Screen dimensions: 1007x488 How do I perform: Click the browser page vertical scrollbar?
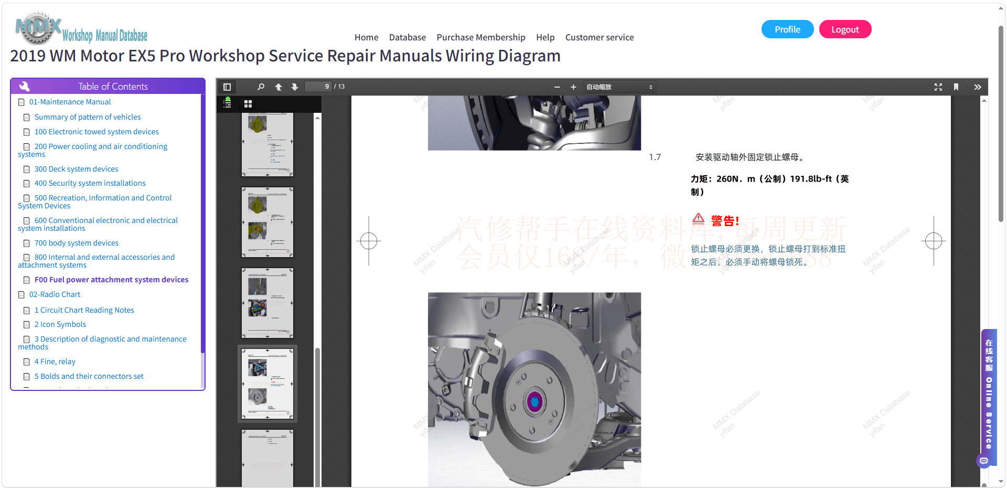[1001, 123]
